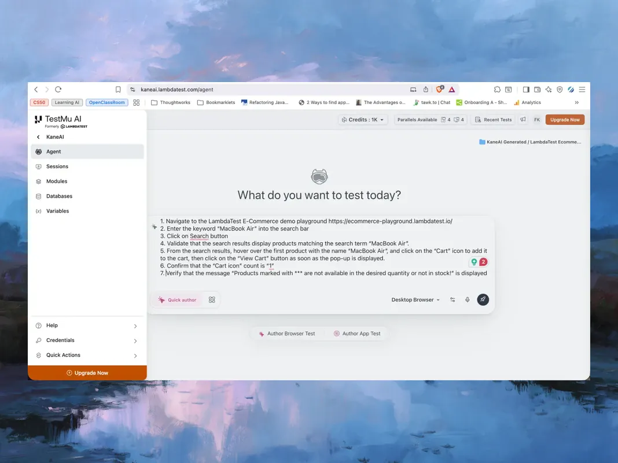618x463 pixels.
Task: Click the underlined word Search in step 3
Action: coord(199,236)
